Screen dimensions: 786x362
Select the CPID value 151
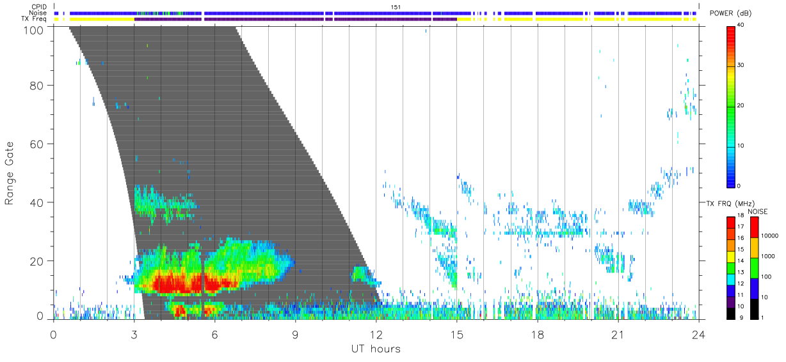pyautogui.click(x=395, y=7)
